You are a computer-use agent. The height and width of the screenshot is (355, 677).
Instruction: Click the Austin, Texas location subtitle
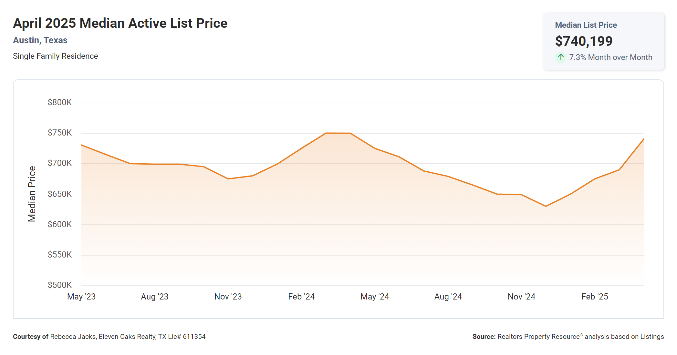click(40, 40)
